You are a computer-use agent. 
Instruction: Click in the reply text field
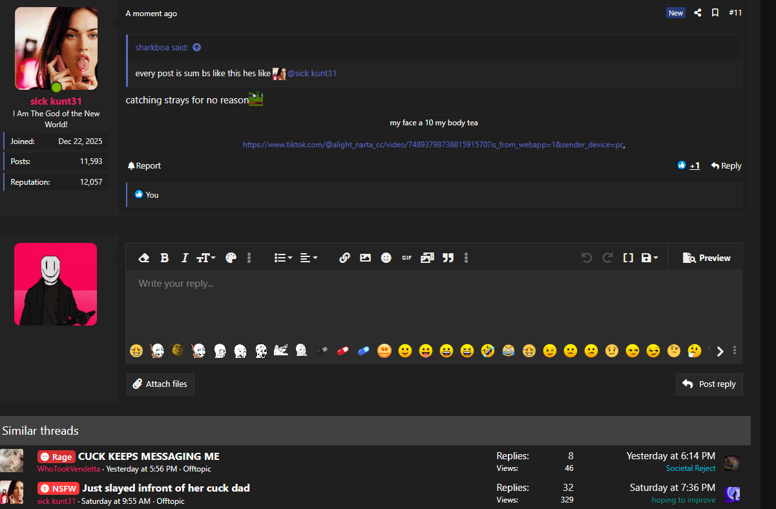click(433, 304)
